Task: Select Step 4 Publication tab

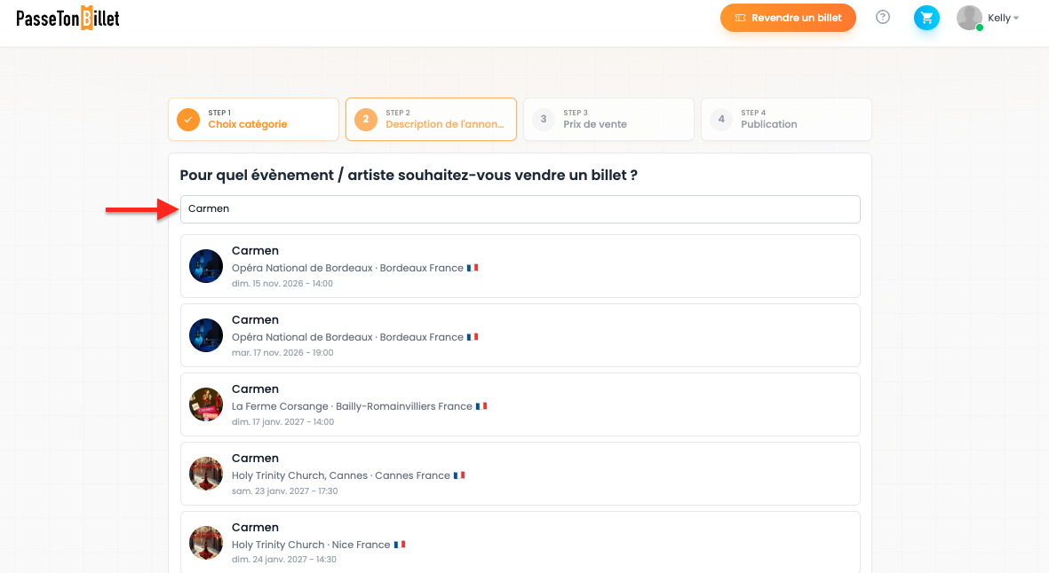Action: click(x=786, y=120)
